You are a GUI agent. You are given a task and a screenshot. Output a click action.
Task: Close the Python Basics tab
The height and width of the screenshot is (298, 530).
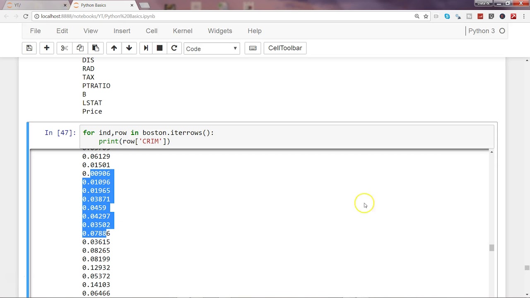point(132,5)
